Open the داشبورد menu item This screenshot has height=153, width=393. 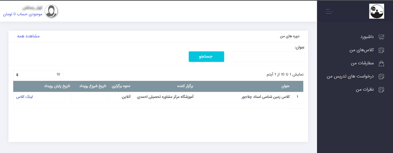367,37
